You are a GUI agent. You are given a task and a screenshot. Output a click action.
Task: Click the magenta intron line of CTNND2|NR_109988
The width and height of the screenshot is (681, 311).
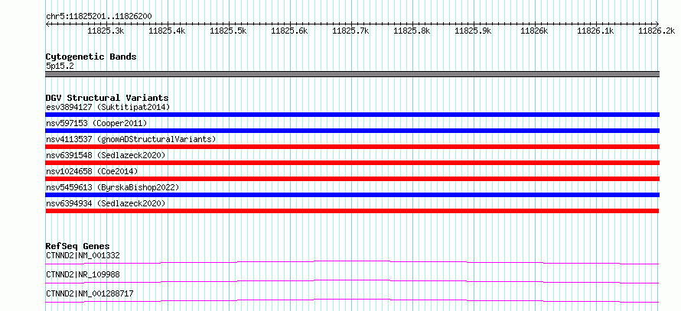point(352,281)
